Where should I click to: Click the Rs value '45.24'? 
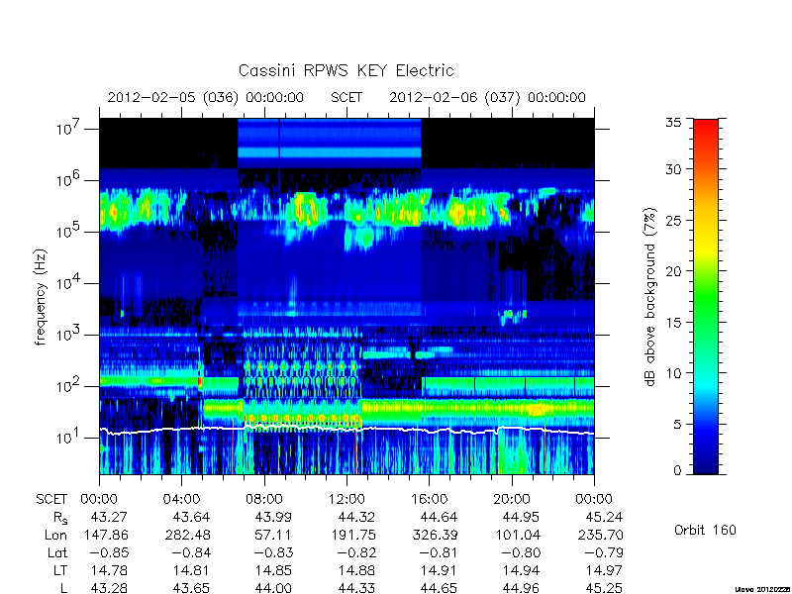click(604, 517)
